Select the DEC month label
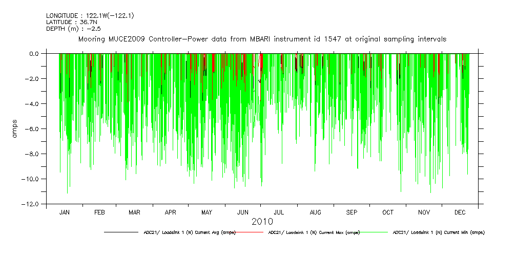The height and width of the screenshot is (258, 517). 460,212
